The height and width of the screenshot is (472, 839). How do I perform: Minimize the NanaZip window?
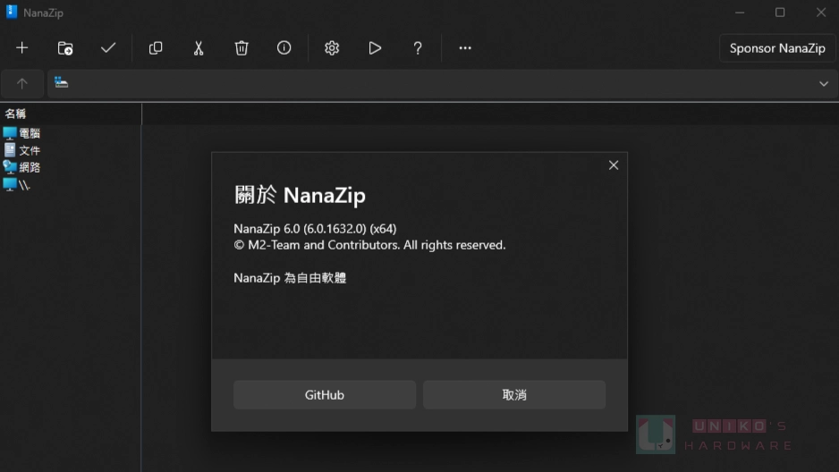point(740,13)
